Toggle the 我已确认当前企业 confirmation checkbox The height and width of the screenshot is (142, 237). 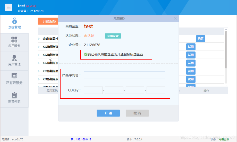coord(86,54)
